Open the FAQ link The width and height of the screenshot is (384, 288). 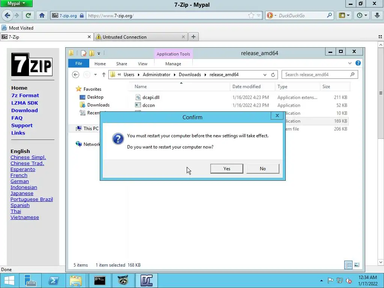pyautogui.click(x=17, y=118)
